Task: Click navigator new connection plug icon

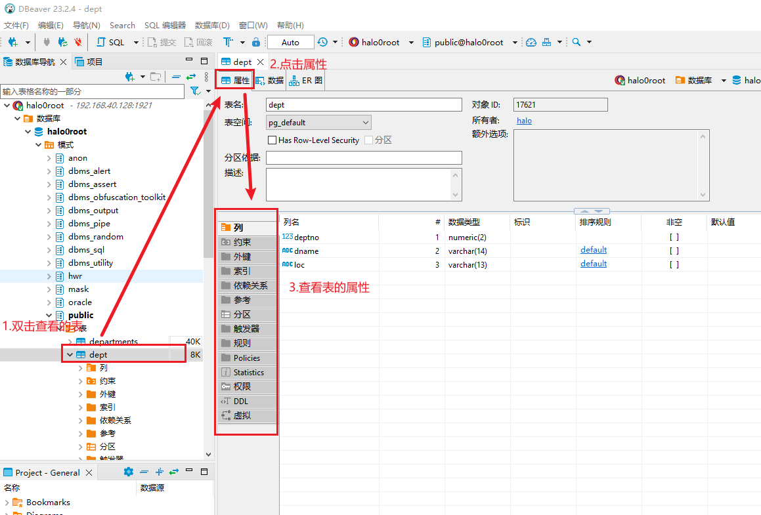Action: click(x=129, y=77)
